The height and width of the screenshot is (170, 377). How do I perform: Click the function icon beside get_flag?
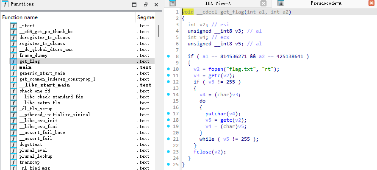[x=13, y=61]
